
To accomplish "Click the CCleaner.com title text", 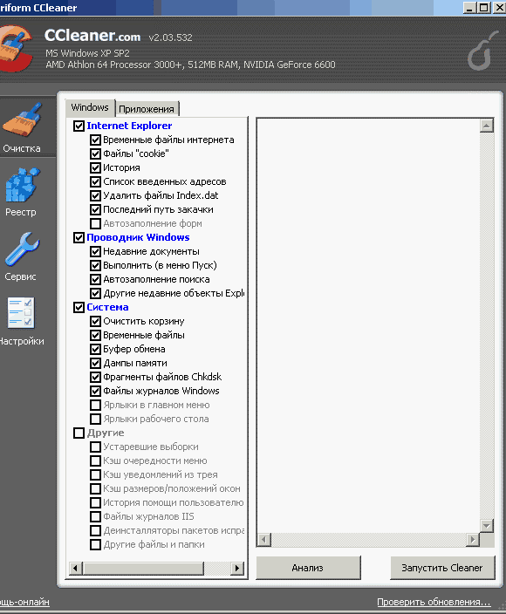I will click(92, 36).
